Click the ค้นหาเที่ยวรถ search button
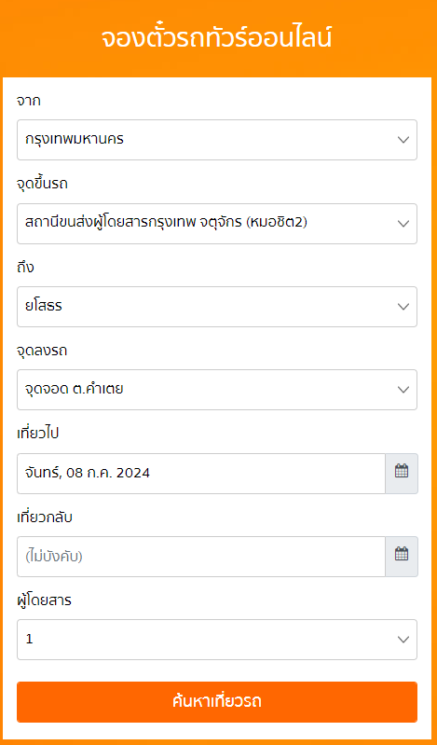The height and width of the screenshot is (745, 437). [x=217, y=702]
